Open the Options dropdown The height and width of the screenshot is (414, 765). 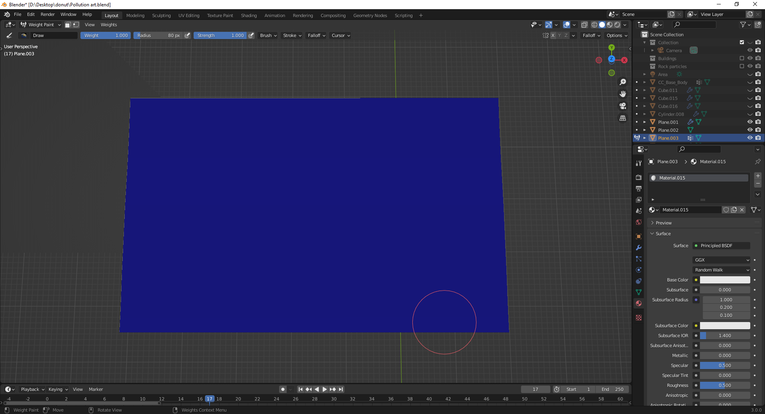click(x=617, y=35)
